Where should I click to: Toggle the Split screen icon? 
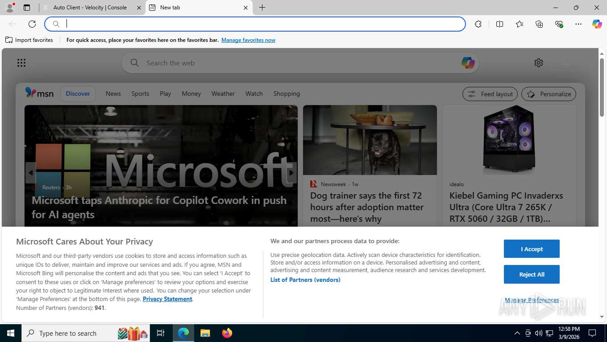tap(499, 24)
